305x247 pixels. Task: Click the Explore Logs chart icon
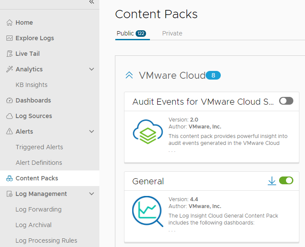10,38
